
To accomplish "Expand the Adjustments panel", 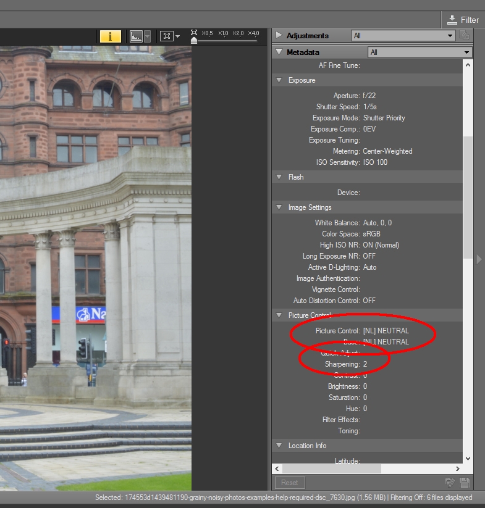I will [x=279, y=36].
